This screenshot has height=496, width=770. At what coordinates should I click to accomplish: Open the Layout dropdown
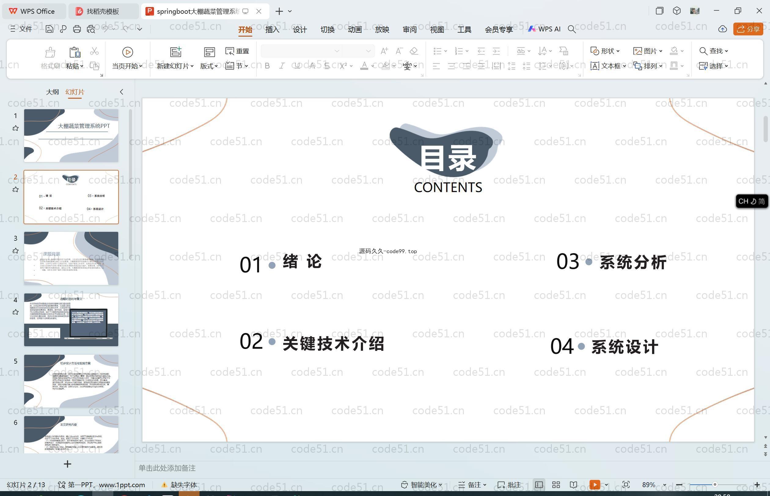coord(209,66)
